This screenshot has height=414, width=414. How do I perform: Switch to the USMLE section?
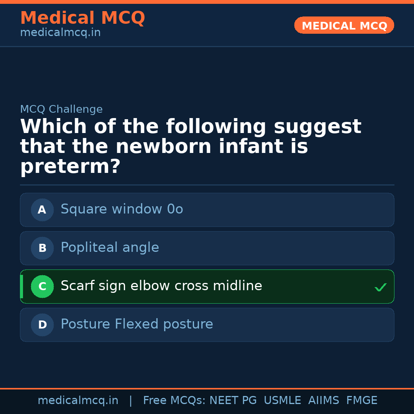point(283,400)
